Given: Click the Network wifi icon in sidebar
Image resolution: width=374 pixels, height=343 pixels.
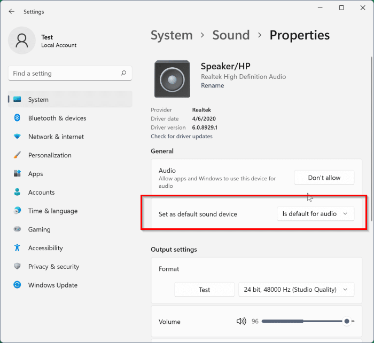Looking at the screenshot, I should coord(17,136).
